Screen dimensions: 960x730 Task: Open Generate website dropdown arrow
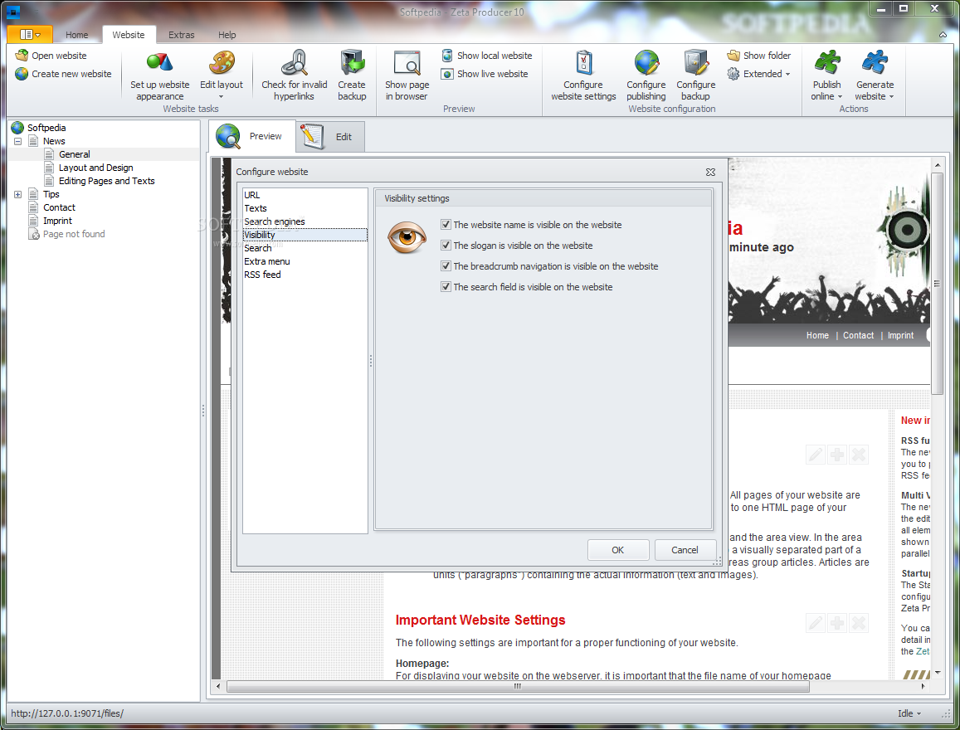[x=891, y=97]
